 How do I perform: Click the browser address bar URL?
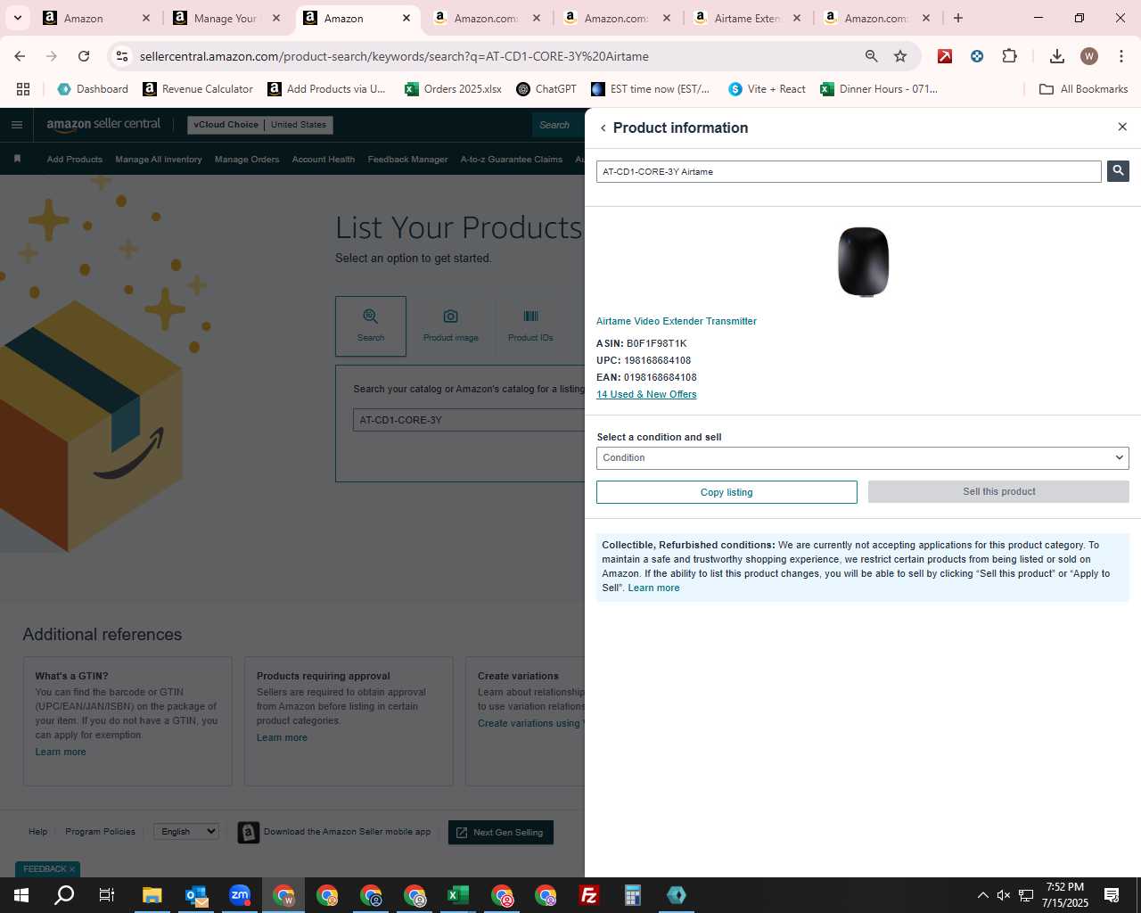(x=394, y=56)
